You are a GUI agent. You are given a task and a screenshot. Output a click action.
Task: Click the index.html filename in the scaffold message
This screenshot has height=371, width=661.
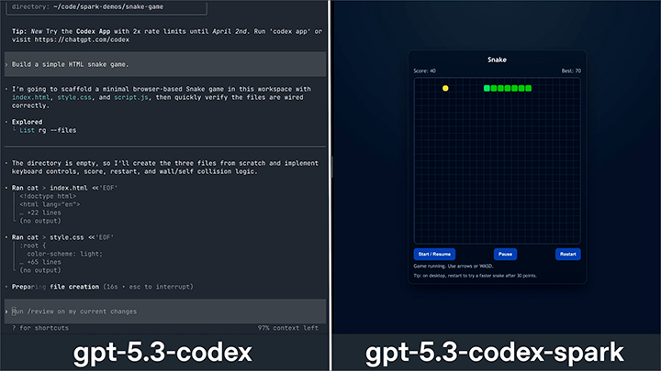(31, 97)
